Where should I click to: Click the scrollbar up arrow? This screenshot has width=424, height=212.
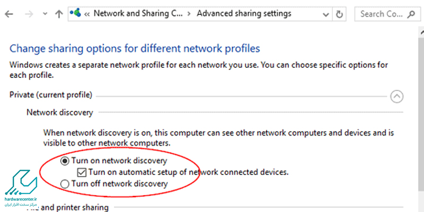click(421, 32)
